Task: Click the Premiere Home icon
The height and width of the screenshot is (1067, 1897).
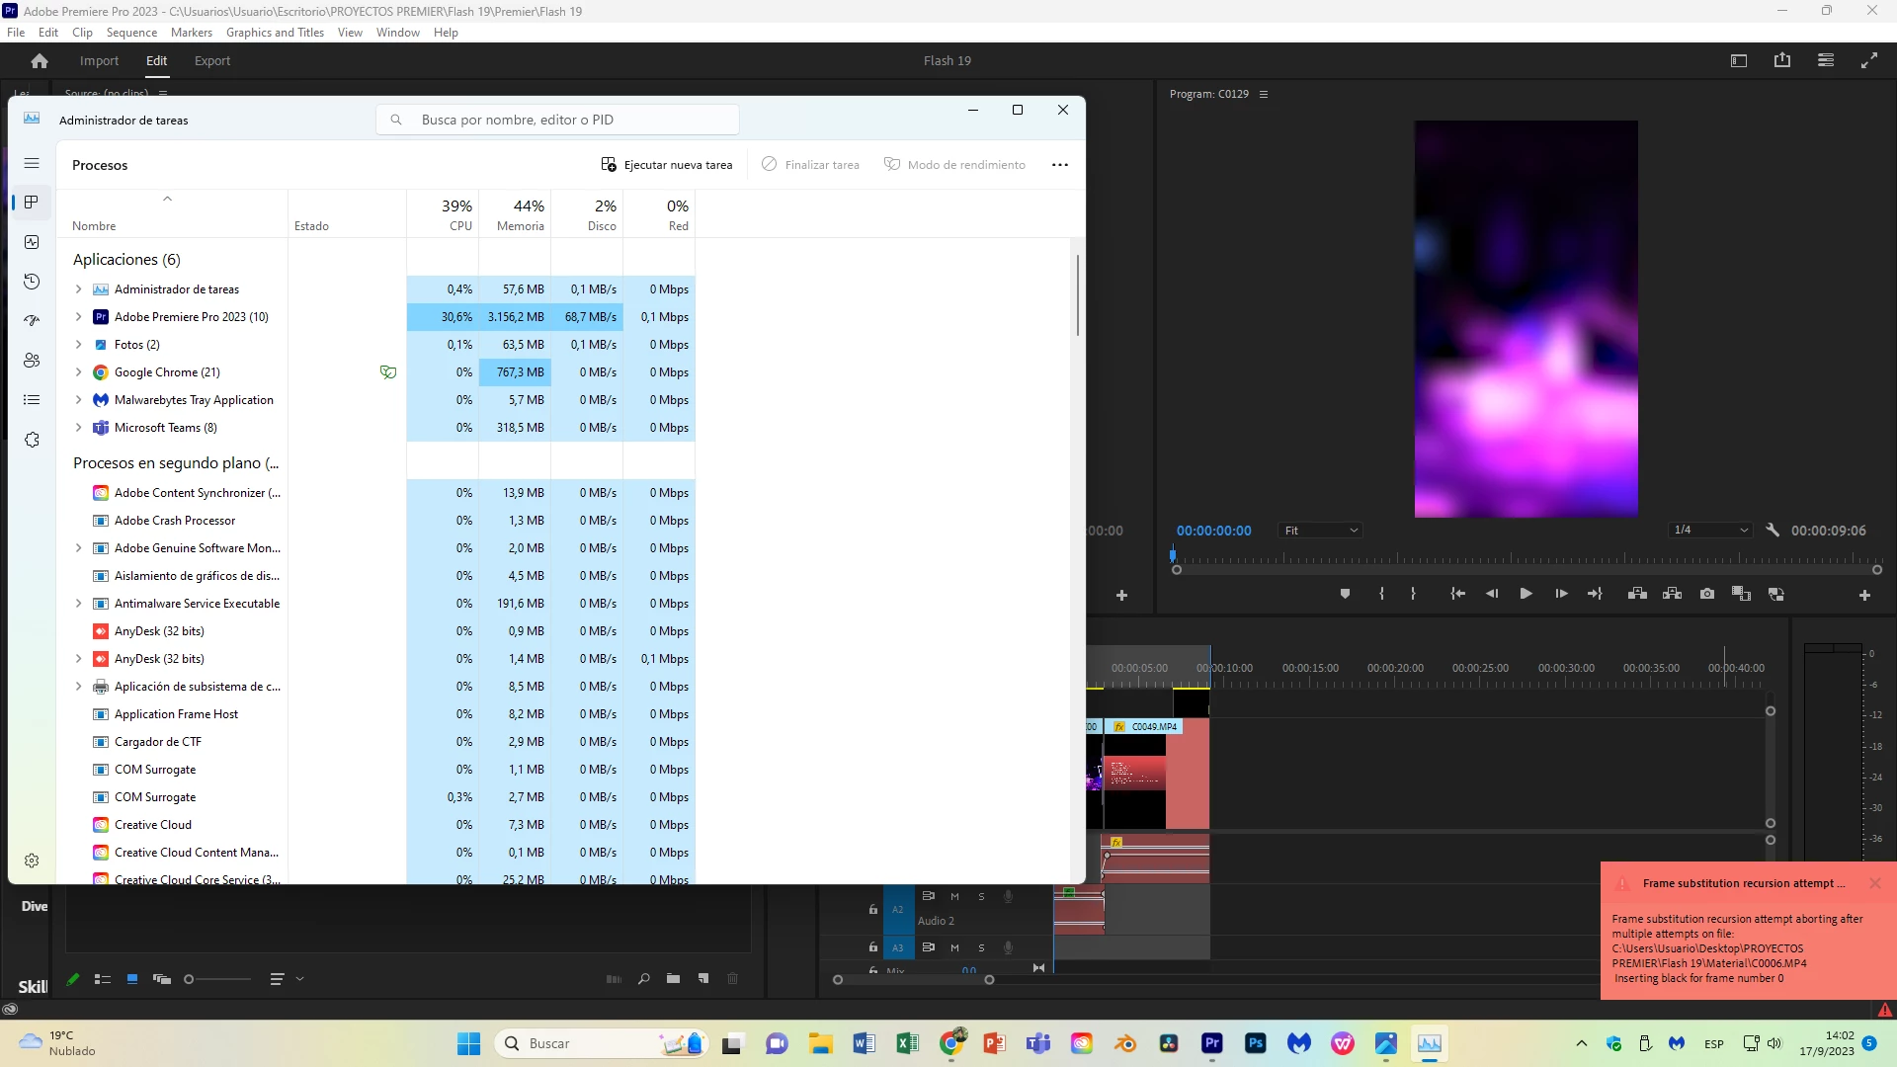Action: [40, 61]
